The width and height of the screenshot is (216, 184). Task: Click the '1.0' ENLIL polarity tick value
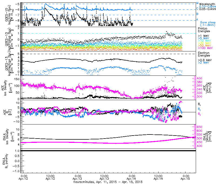click(x=17, y=151)
